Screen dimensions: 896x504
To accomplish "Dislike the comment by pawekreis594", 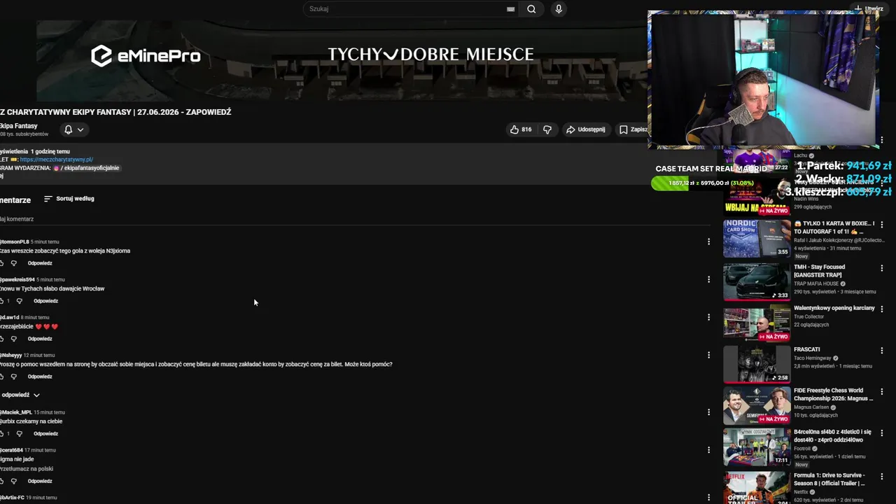I will coord(19,301).
